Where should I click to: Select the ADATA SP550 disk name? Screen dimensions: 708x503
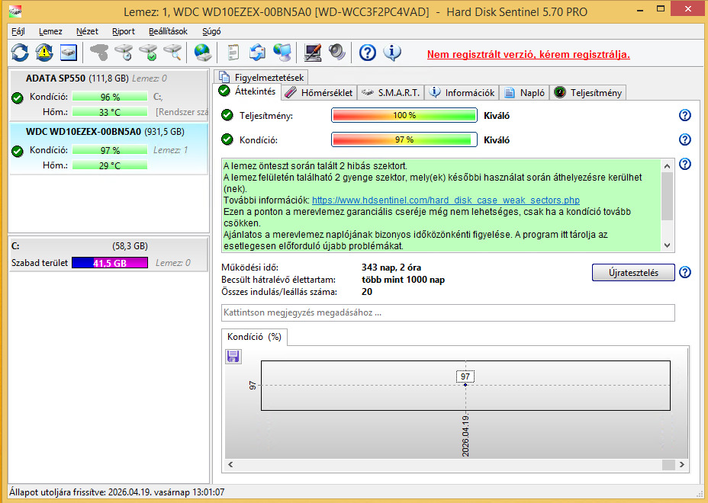(56, 78)
